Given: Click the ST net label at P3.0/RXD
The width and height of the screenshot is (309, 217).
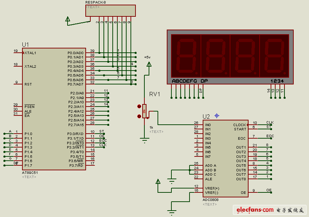Looking at the screenshot, I should tap(102, 131).
